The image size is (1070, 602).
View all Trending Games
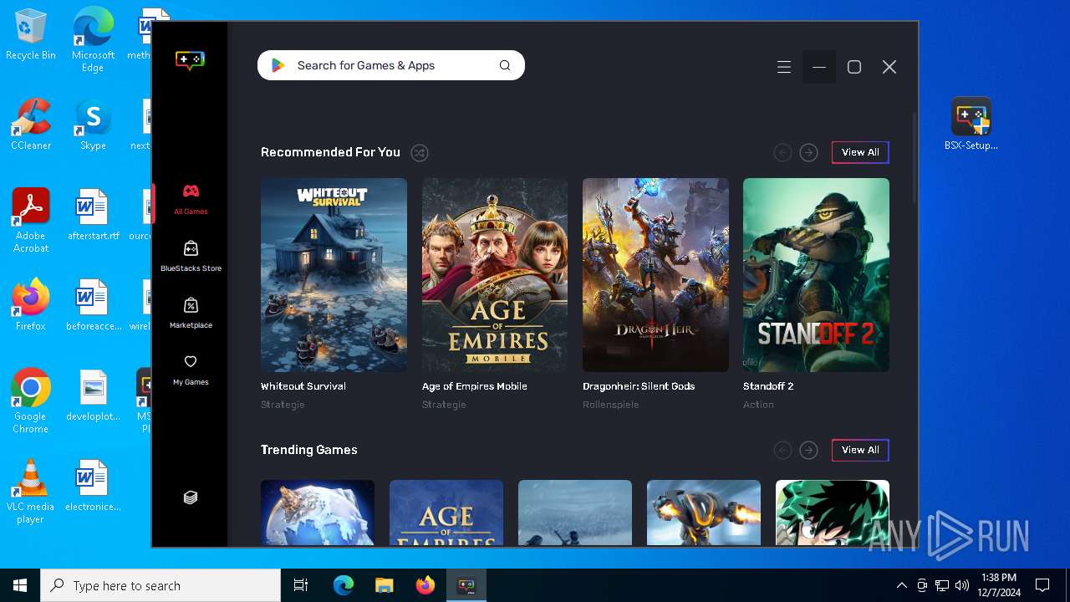[x=860, y=450]
